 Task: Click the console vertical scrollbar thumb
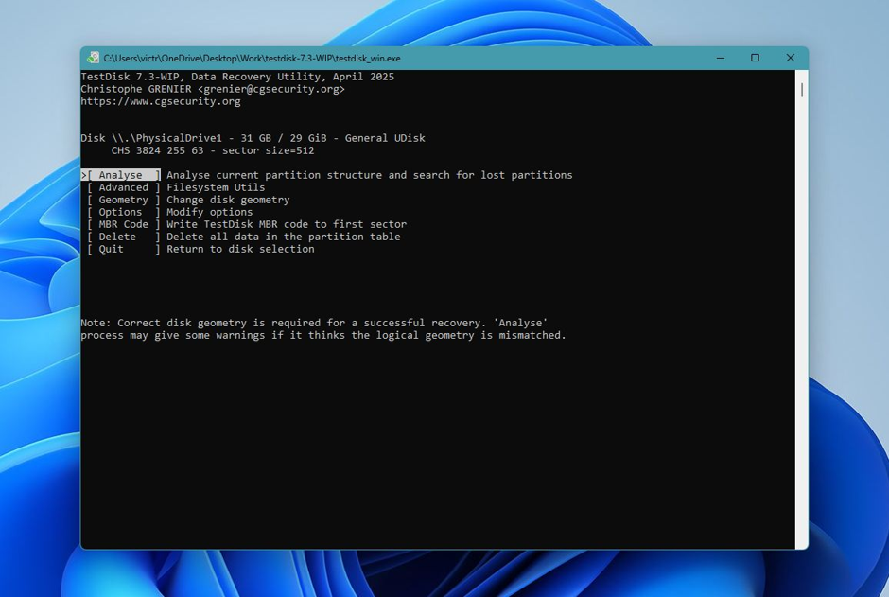tap(802, 90)
